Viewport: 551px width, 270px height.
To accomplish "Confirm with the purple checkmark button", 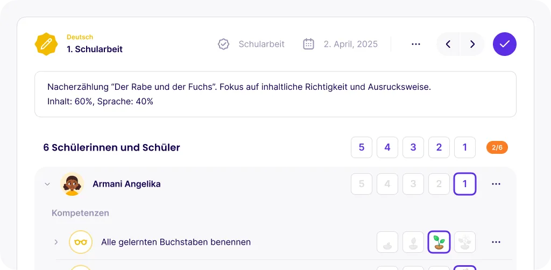I will pos(504,44).
